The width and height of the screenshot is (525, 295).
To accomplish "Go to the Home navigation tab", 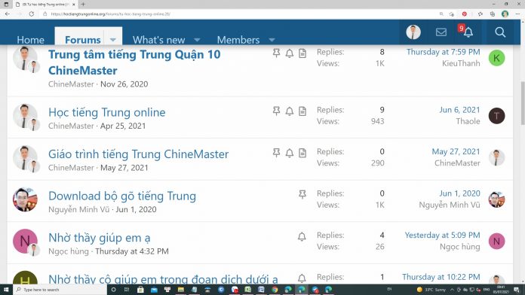I will coord(30,40).
